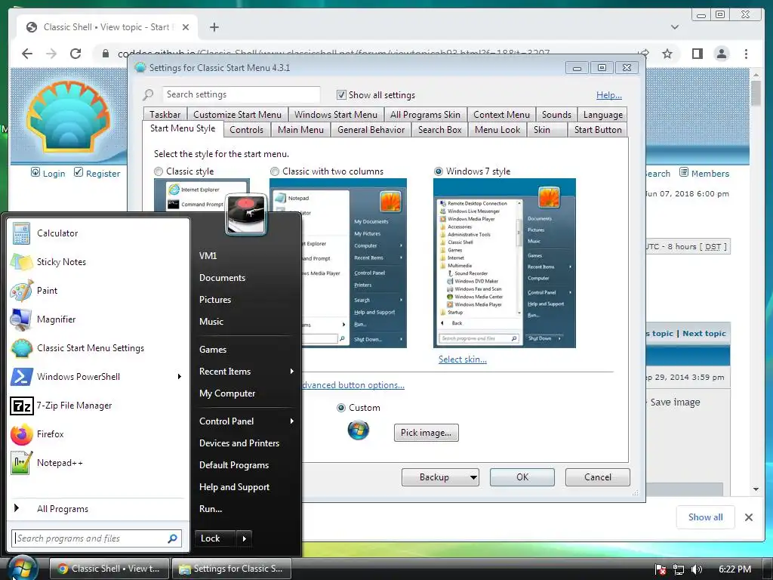Click the Pick image... button
This screenshot has width=773, height=580.
(426, 433)
